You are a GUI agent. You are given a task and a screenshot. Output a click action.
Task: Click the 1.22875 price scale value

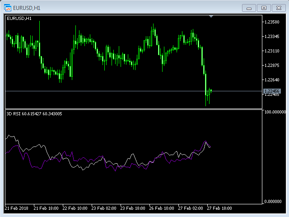272,65
